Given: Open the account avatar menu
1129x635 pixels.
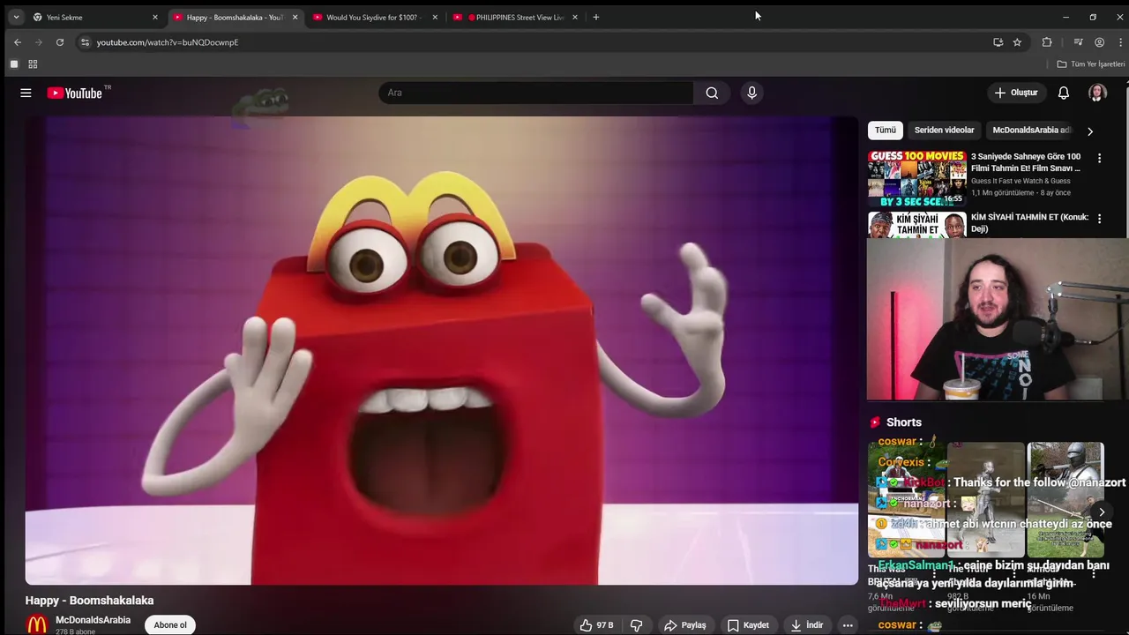Looking at the screenshot, I should 1097,93.
